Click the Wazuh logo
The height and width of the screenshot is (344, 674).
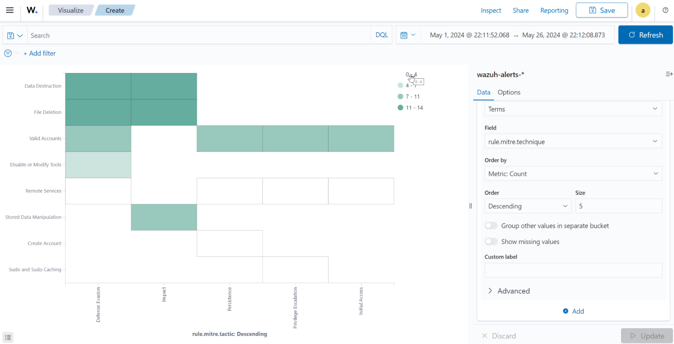click(31, 10)
